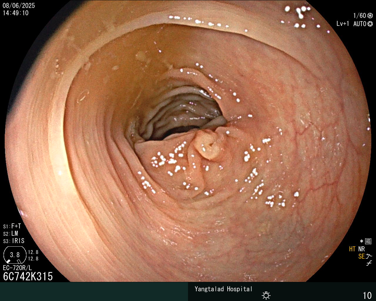Image resolution: width=376 pixels, height=301 pixels.
Task: Click the S3: IRIS switch assignment
Action: [14, 241]
